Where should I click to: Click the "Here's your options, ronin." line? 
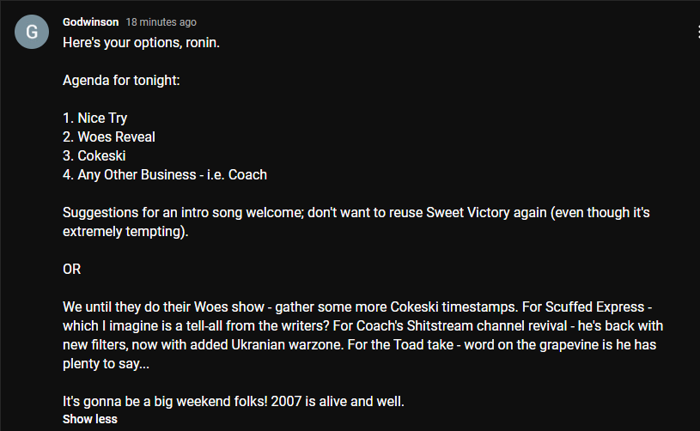point(141,43)
